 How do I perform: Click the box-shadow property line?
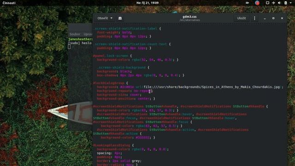point(141,75)
